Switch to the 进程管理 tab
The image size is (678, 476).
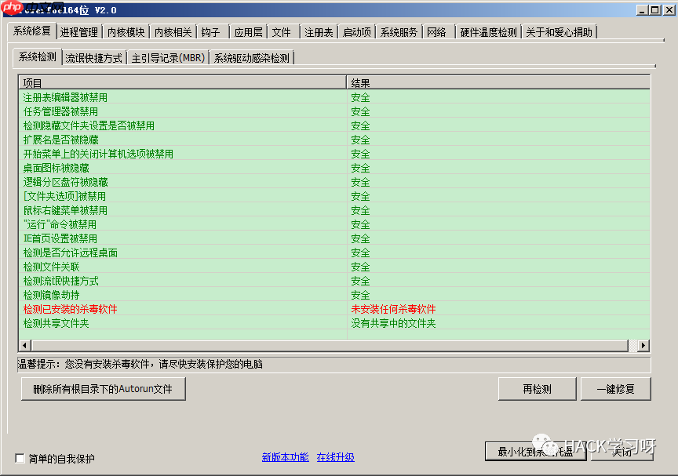(78, 32)
